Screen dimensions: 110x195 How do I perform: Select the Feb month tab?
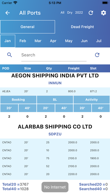click(23, 41)
